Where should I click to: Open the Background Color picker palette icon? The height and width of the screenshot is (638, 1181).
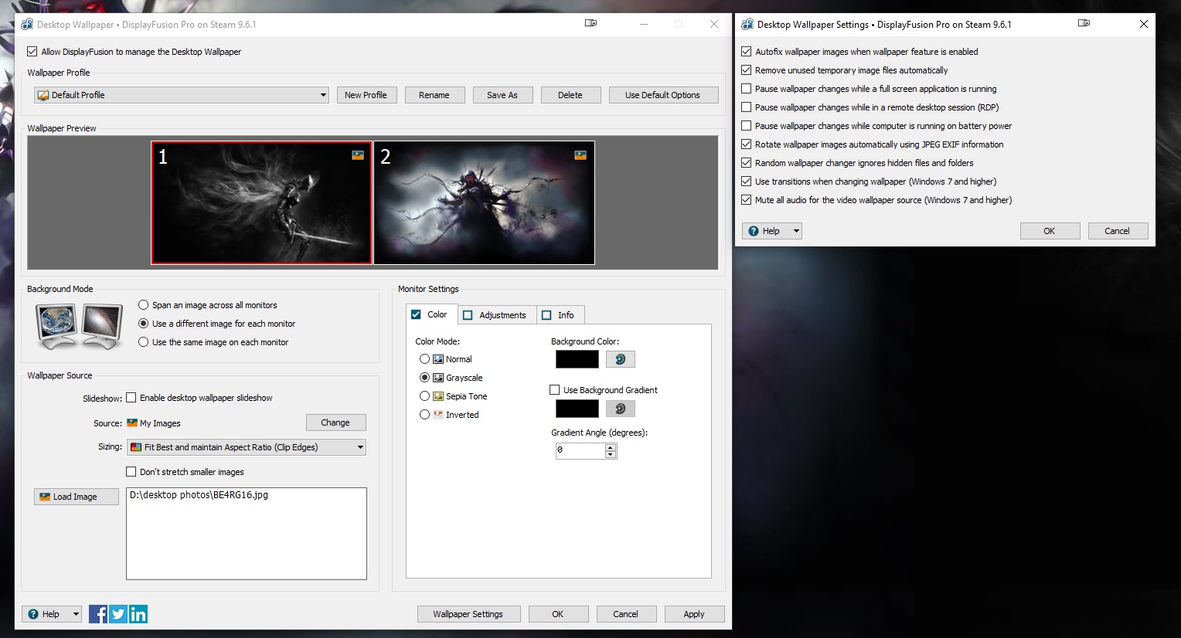[x=620, y=359]
